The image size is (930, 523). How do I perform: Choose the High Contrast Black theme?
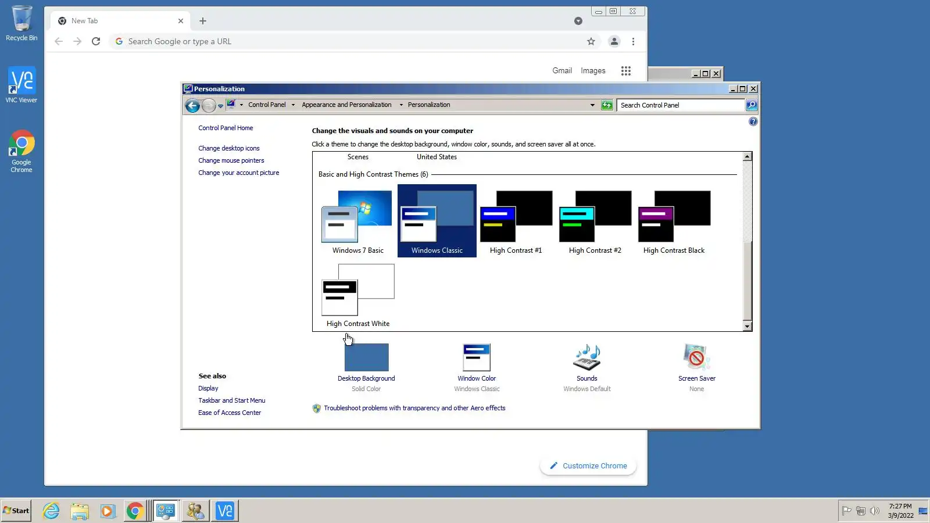674,221
